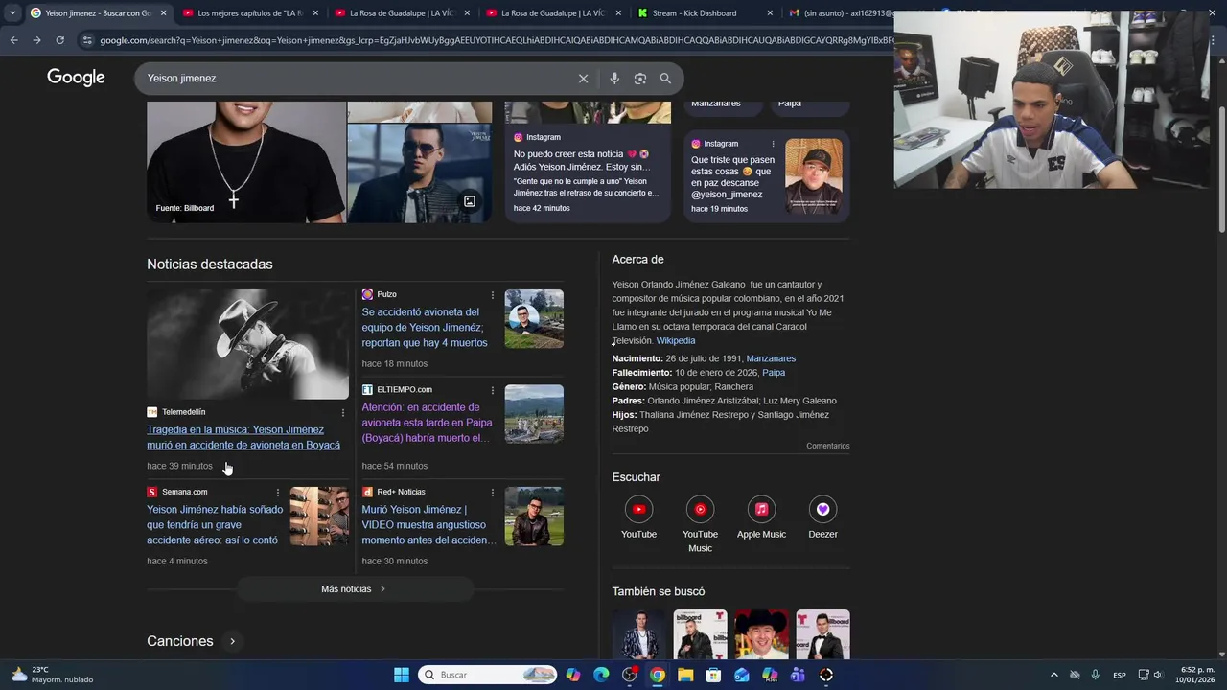Click taskbar Buscar search box
The image size is (1227, 690).
tap(488, 675)
